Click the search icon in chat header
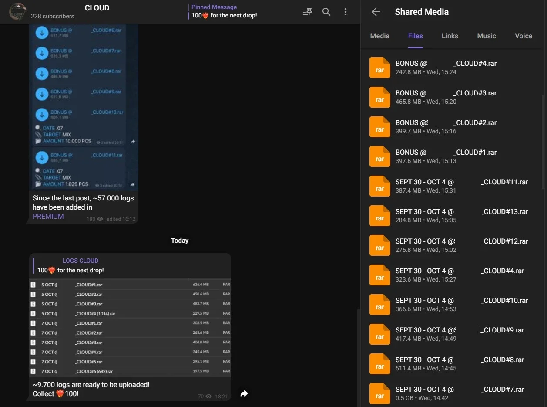 click(x=326, y=12)
